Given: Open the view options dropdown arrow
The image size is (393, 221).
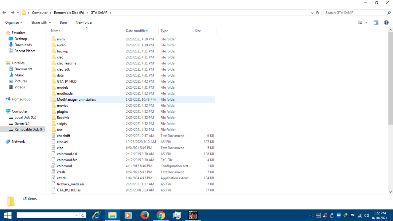Looking at the screenshot, I should tap(366, 22).
